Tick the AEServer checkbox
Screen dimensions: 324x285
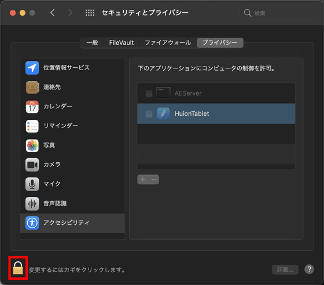tap(149, 93)
